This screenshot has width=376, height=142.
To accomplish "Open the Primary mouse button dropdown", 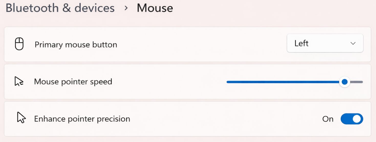I will (x=325, y=43).
